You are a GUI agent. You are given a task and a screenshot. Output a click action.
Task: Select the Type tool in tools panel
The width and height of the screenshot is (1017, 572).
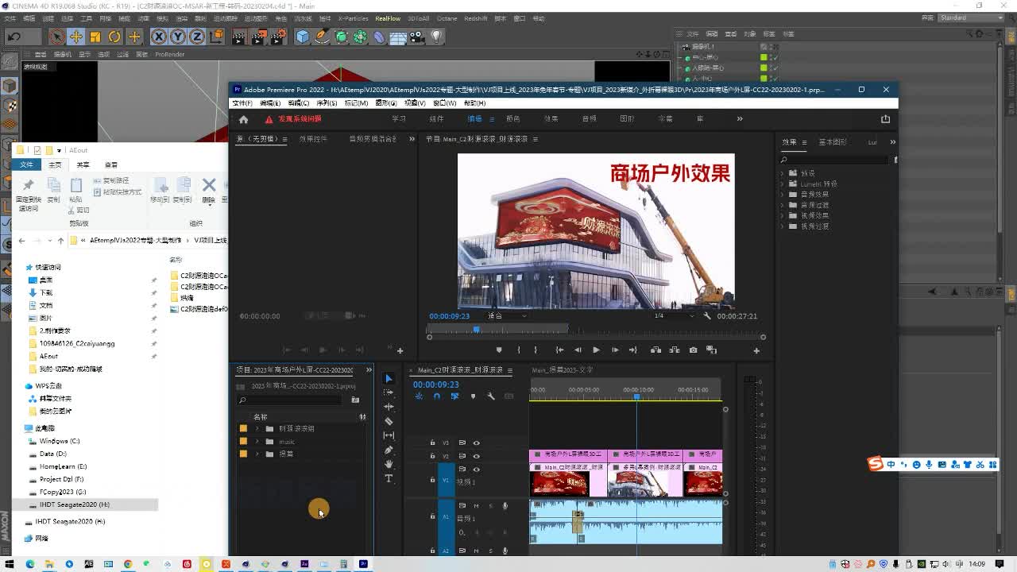pos(389,478)
